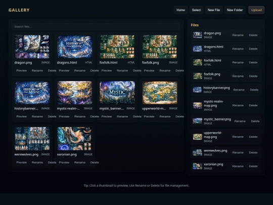Click the small mystic-realm-map.png icon in Files list
273x205 pixels.
198,105
